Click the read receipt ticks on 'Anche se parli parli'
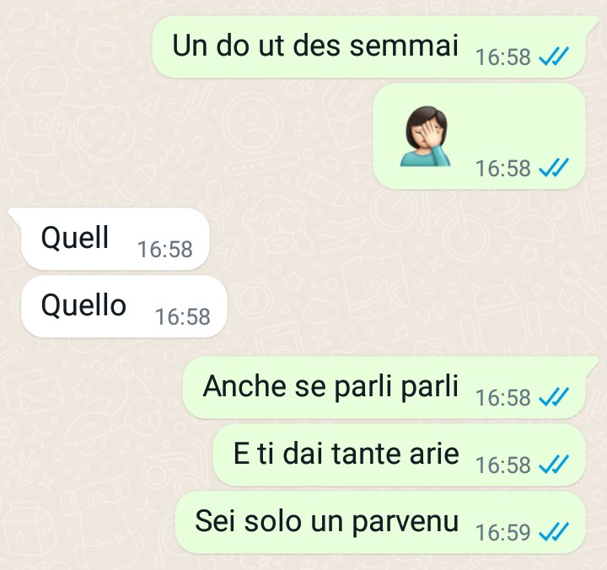 pos(554,397)
